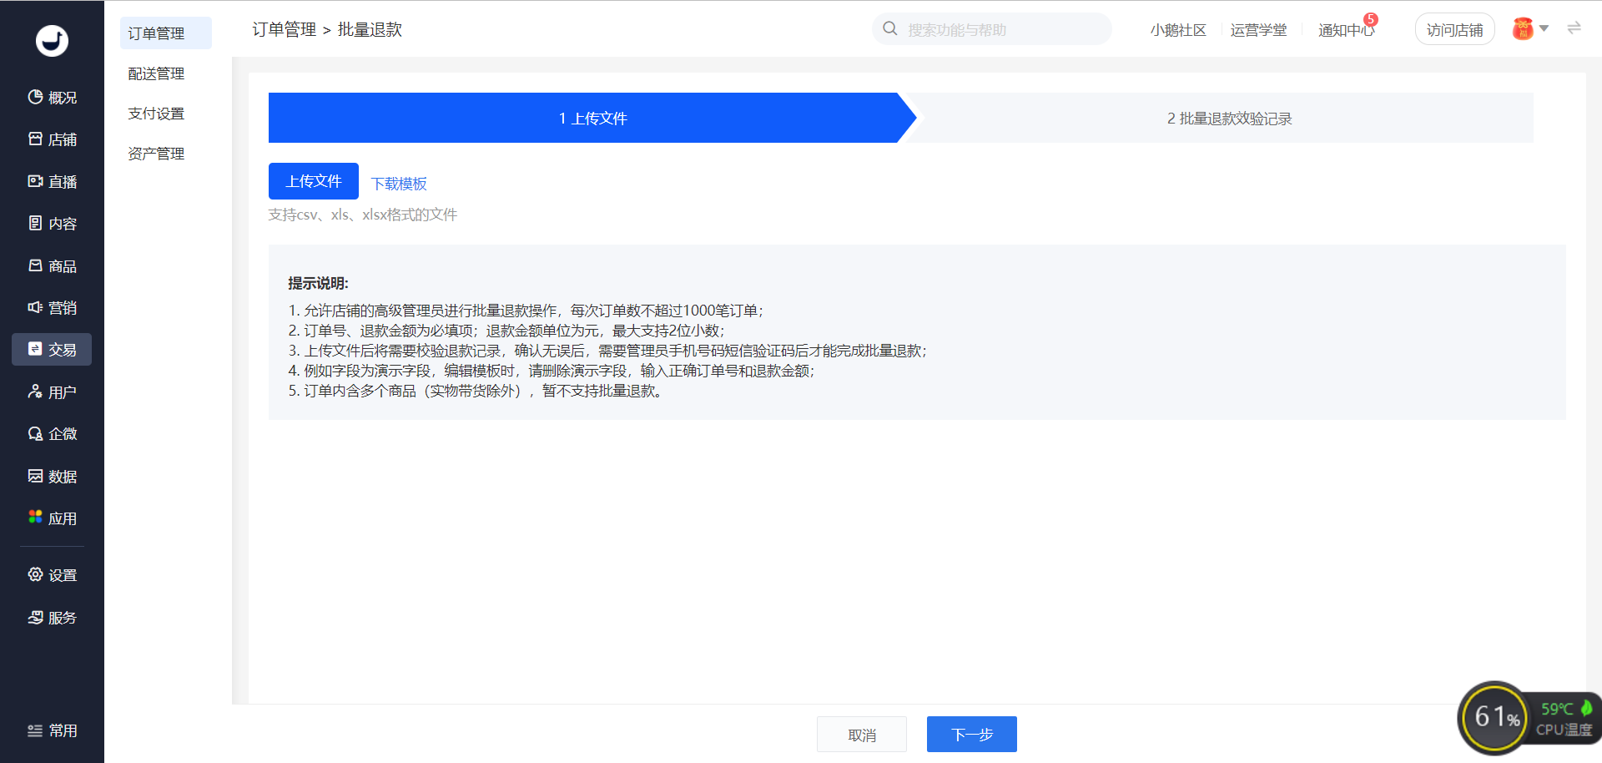This screenshot has height=763, width=1602.
Task: Click 下一步 button
Action: [x=972, y=735]
